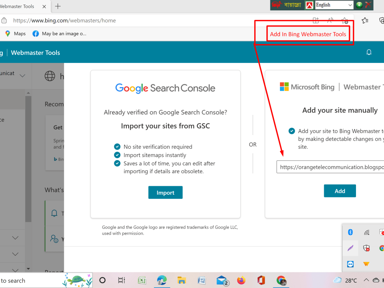Viewport: 384px width, 288px height.
Task: Open a new browser tab
Action: pyautogui.click(x=58, y=7)
